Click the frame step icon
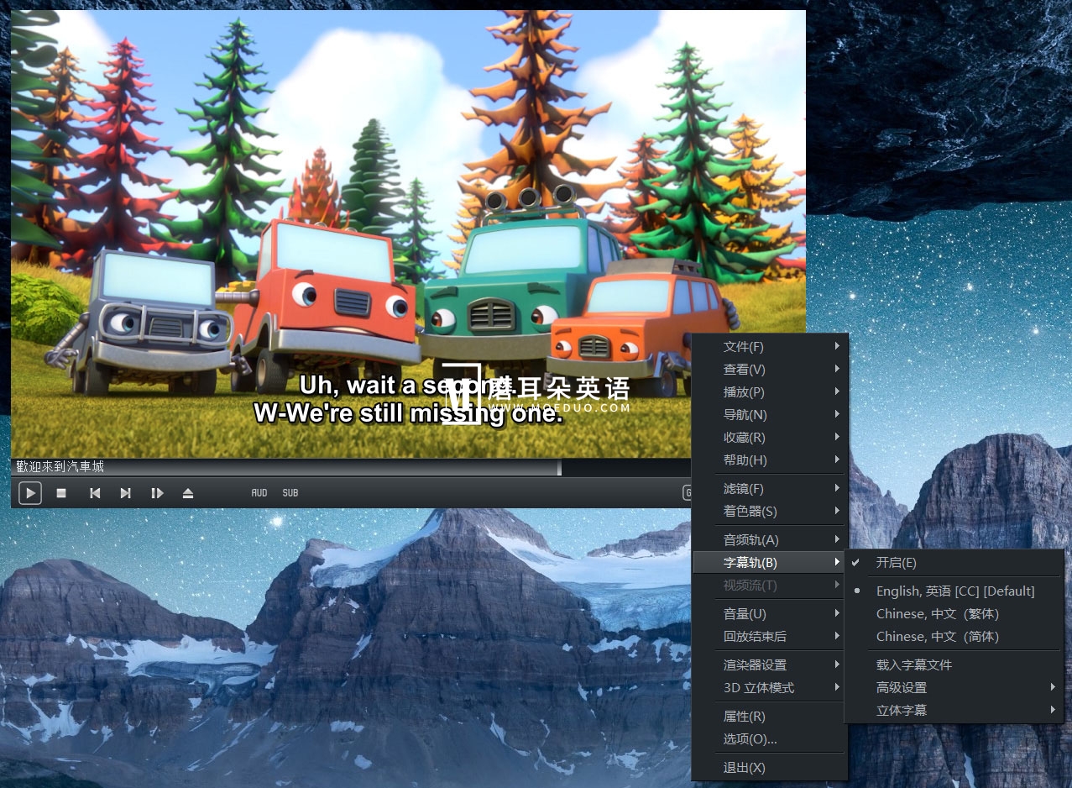This screenshot has width=1072, height=788. coord(157,493)
